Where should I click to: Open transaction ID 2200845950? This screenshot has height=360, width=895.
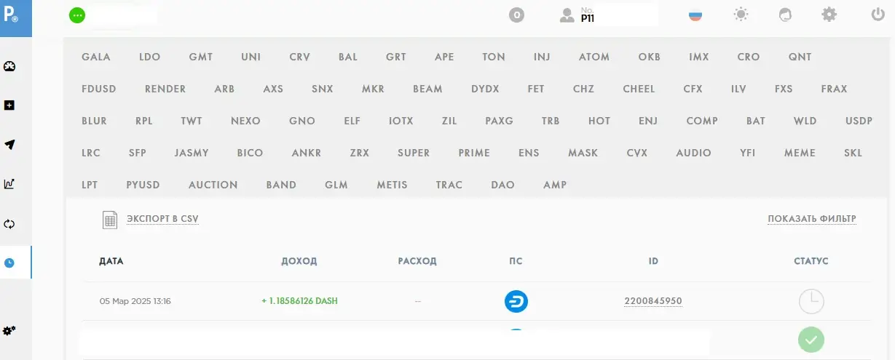click(x=652, y=301)
